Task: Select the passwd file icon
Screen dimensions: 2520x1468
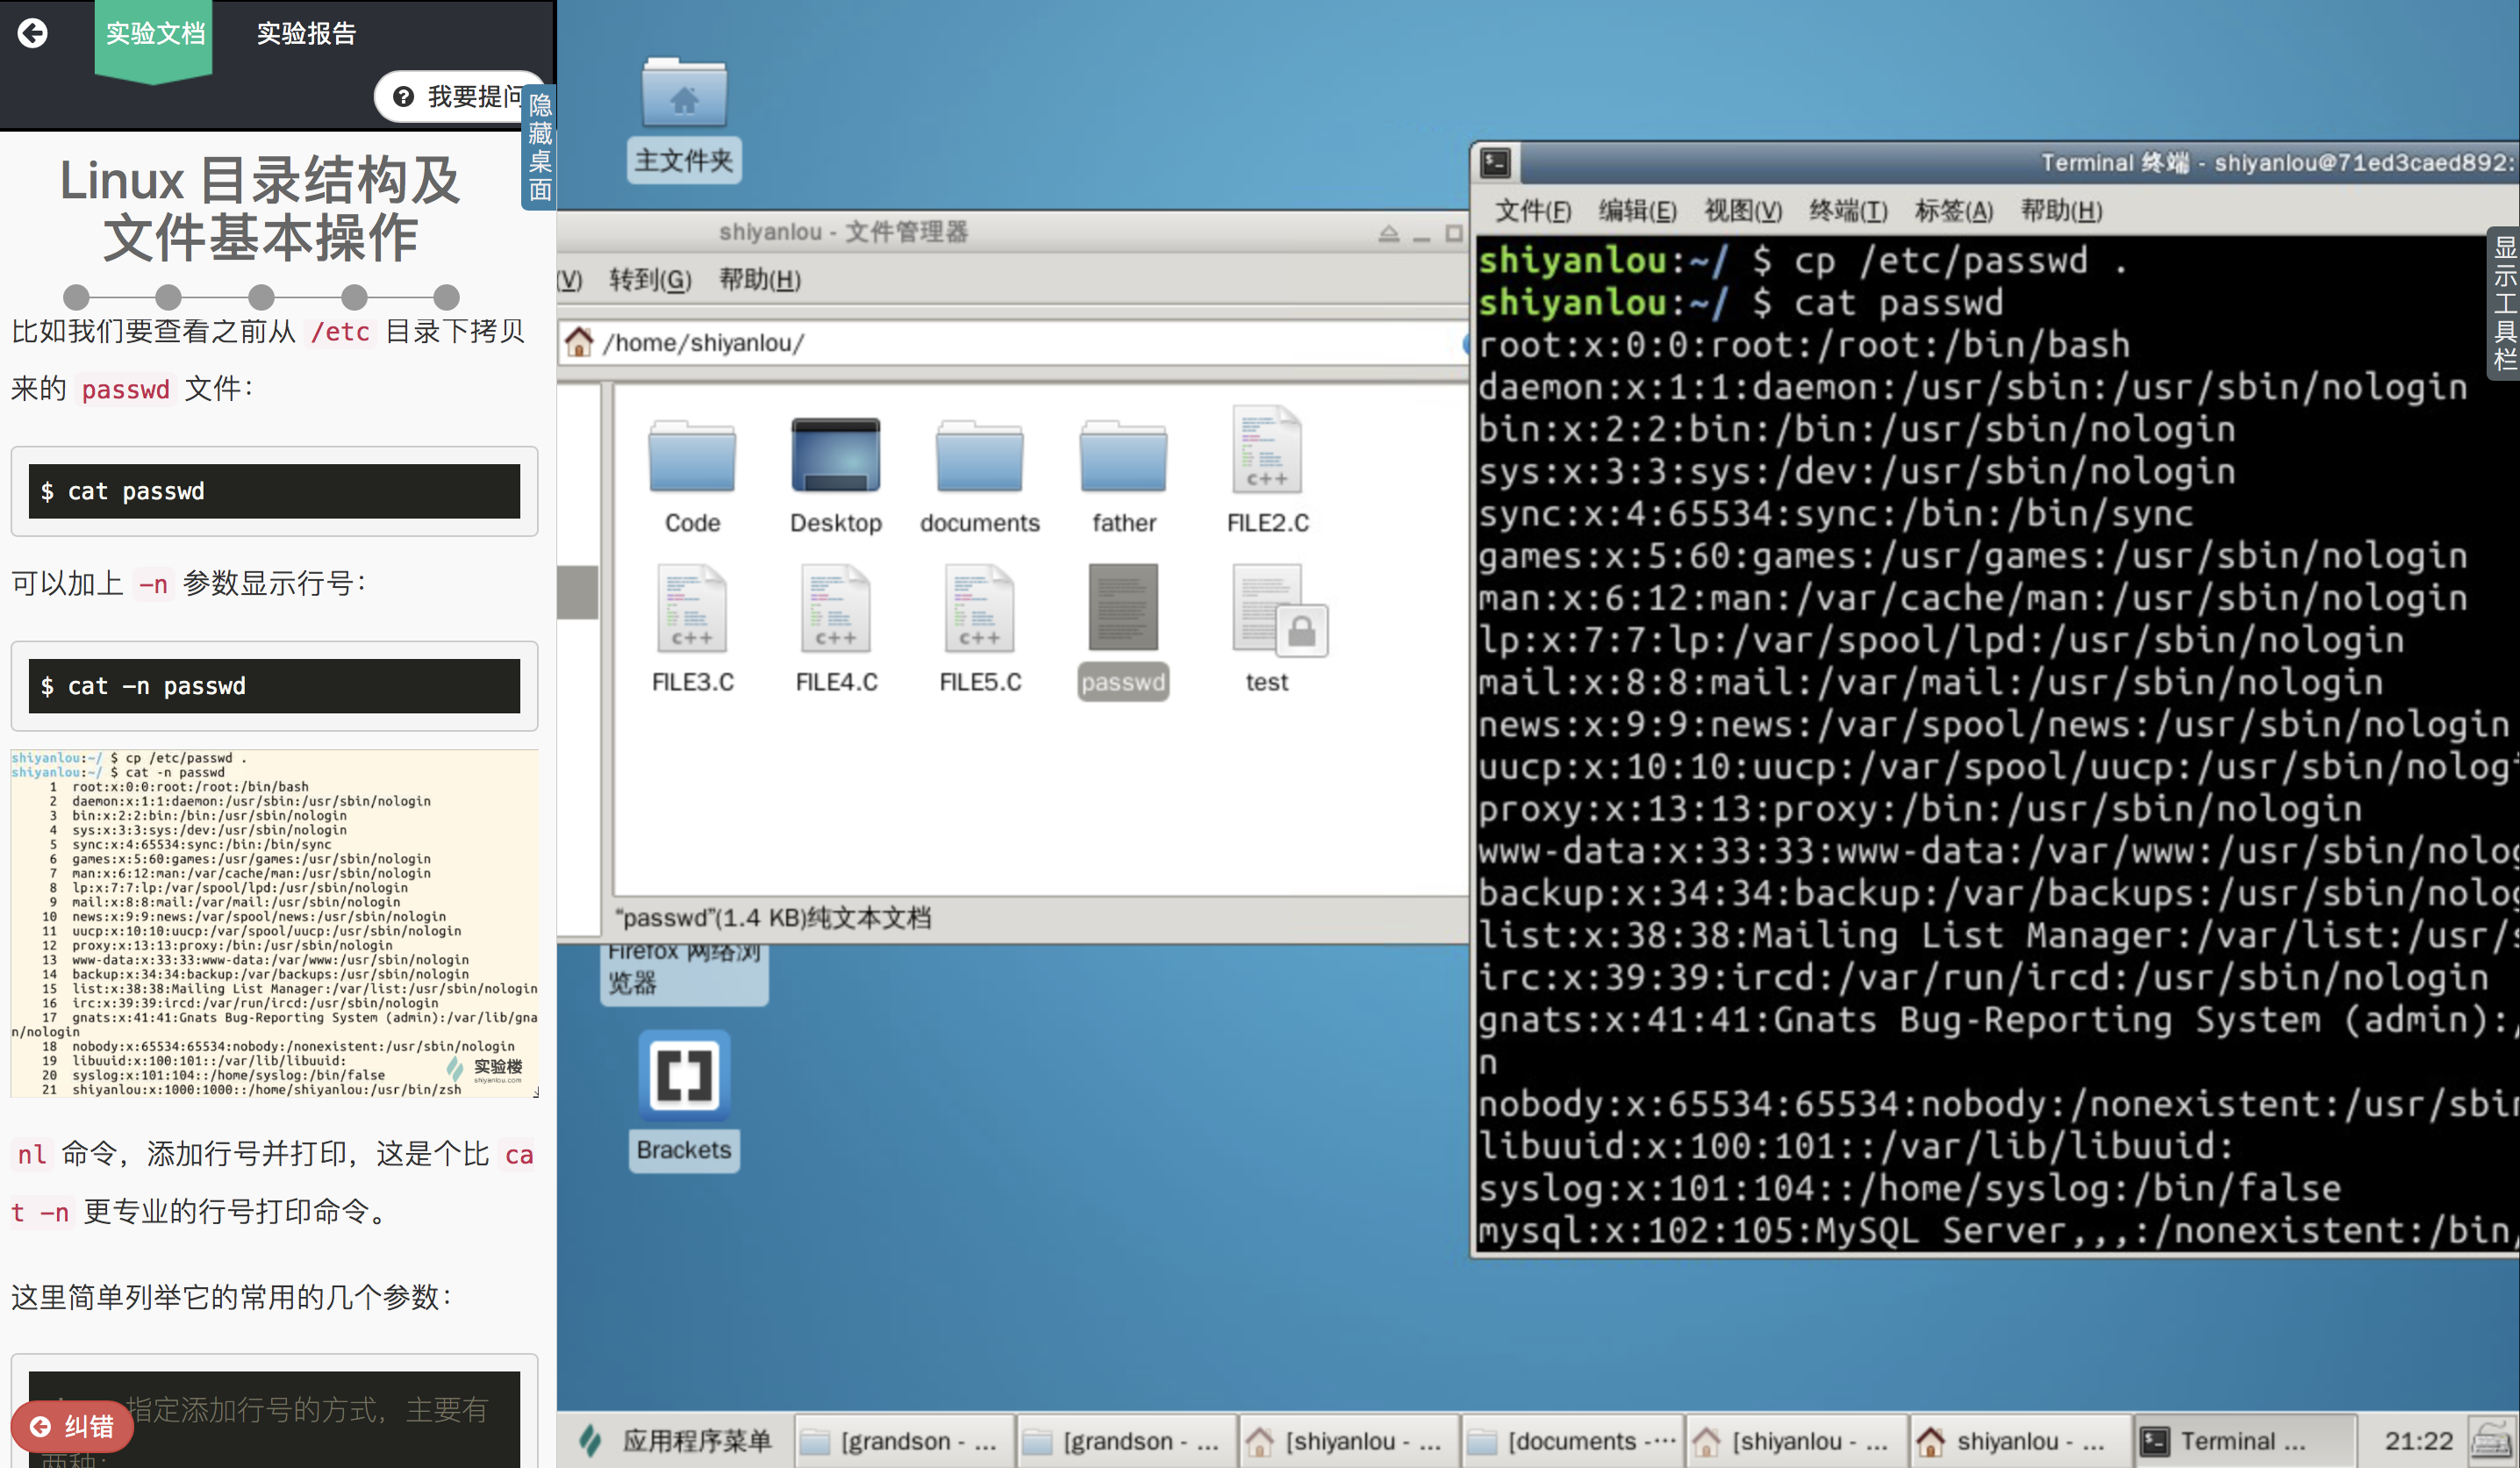Action: click(x=1123, y=608)
